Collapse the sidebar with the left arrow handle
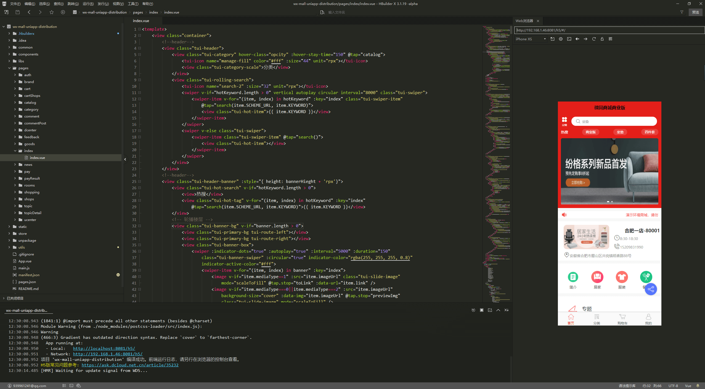The image size is (705, 389). click(x=125, y=159)
